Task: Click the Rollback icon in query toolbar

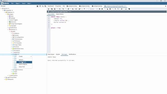Action: [x=118, y=9]
